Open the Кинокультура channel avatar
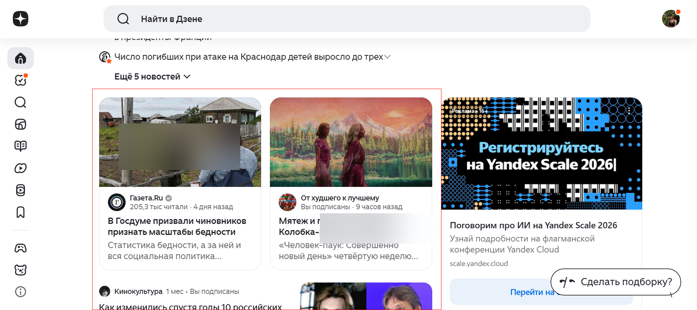 tap(105, 291)
